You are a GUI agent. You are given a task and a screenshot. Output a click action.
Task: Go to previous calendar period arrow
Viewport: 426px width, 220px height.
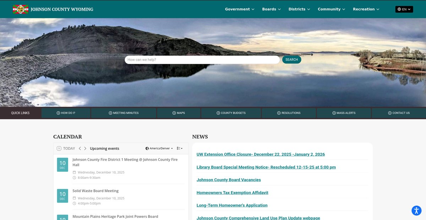pyautogui.click(x=80, y=148)
